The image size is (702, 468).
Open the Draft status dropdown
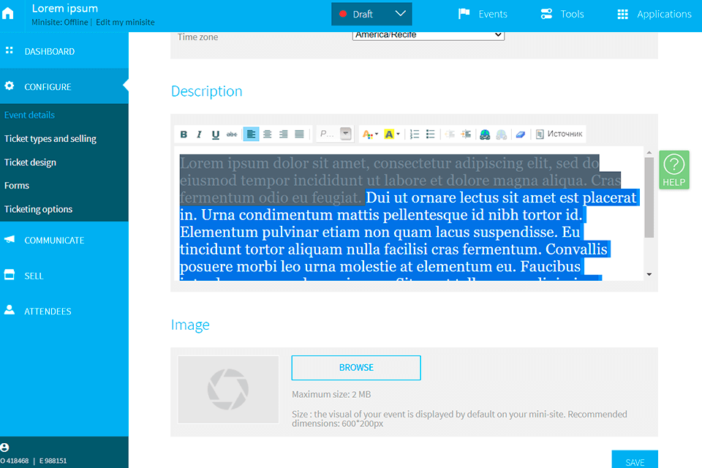click(x=371, y=15)
